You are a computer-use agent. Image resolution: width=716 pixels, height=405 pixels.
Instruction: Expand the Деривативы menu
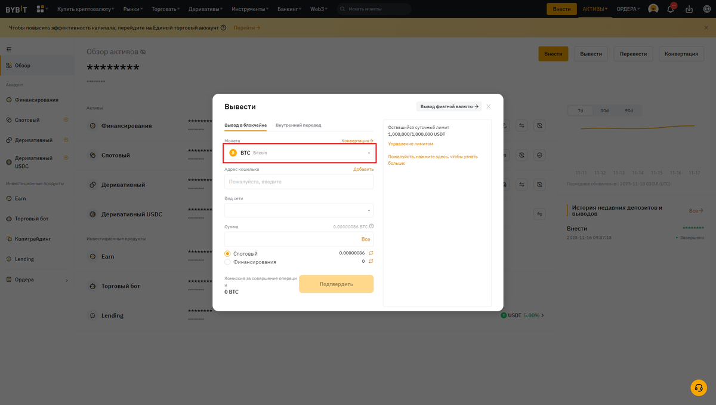coord(206,9)
